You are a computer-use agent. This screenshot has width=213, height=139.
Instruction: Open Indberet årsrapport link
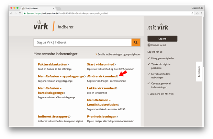(x=54, y=116)
